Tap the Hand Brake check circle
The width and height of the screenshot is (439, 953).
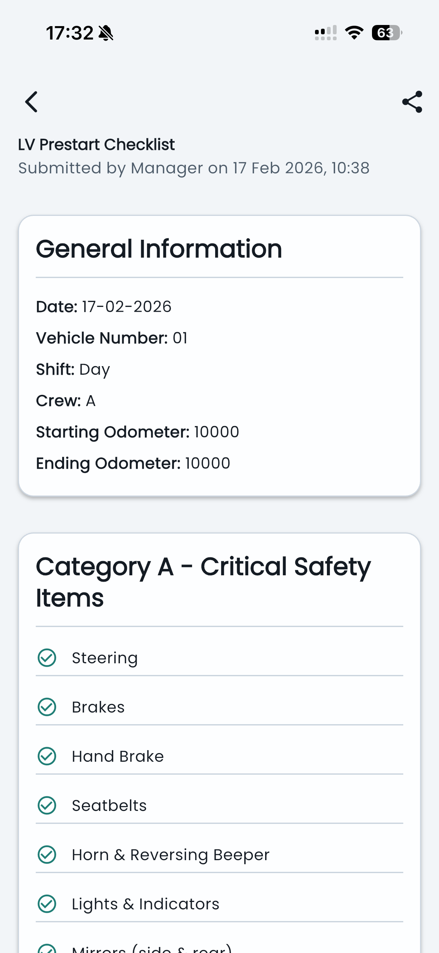(x=47, y=756)
